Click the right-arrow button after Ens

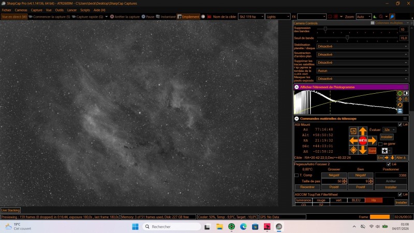point(387,157)
